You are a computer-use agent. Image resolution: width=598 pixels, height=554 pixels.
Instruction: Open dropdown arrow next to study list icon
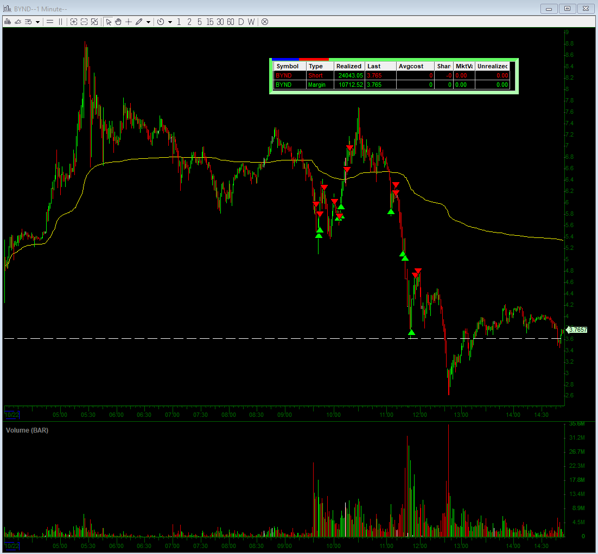tap(37, 22)
